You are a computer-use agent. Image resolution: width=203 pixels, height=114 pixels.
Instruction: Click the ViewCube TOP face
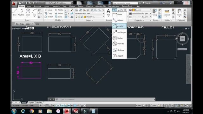pos(182,39)
